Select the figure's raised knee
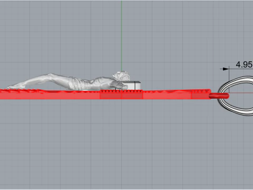 51,75
